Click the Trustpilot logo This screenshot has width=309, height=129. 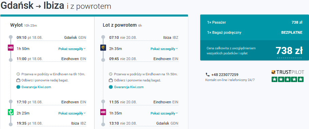(x=288, y=72)
